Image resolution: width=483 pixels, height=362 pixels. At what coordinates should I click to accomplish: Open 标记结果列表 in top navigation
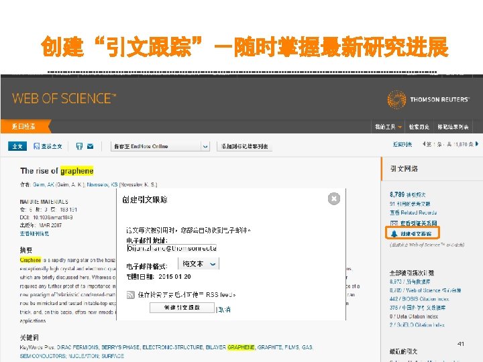[x=453, y=127]
